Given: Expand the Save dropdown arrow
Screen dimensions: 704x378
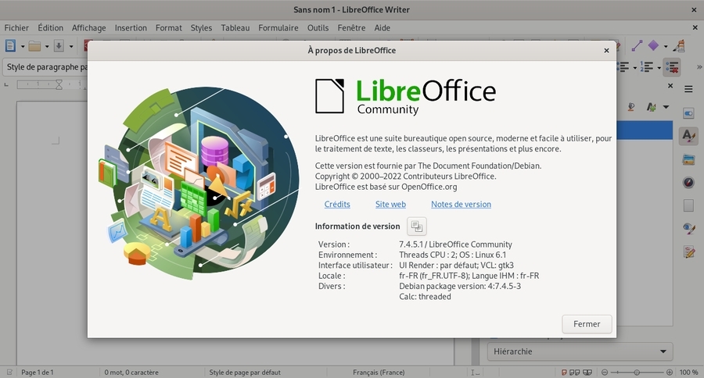Looking at the screenshot, I should (x=71, y=46).
